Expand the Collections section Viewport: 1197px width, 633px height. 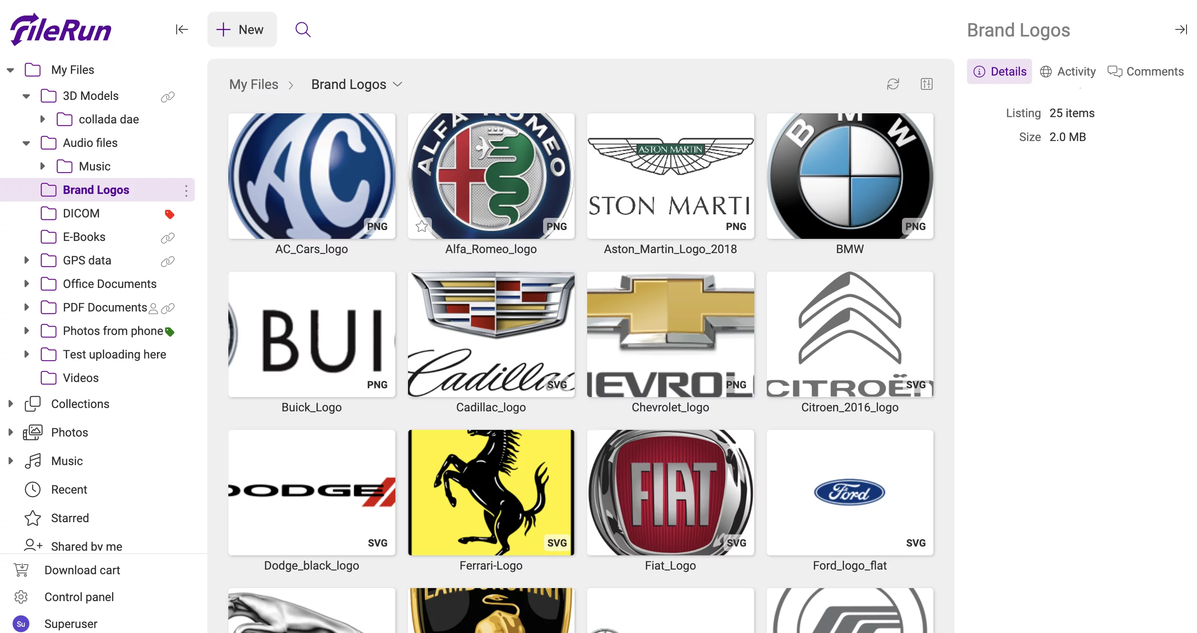coord(10,403)
